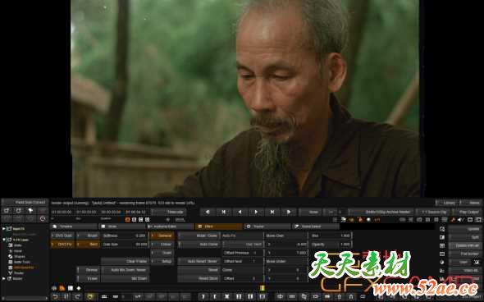Open the Timeline tab

pos(74,226)
